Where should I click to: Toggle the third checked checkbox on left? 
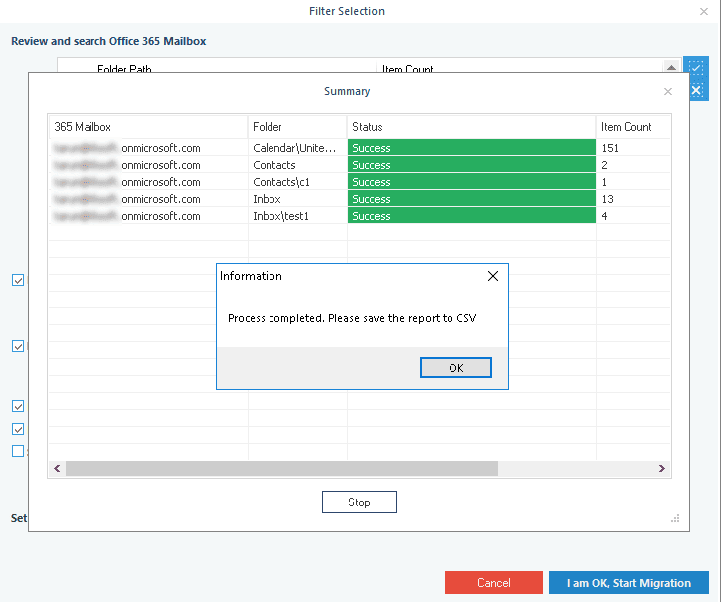coord(18,406)
